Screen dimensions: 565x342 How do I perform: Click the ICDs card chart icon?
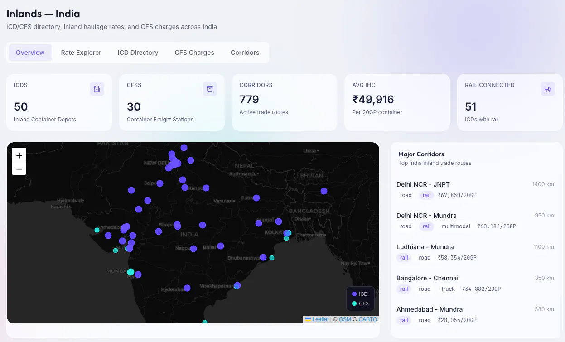click(x=97, y=89)
